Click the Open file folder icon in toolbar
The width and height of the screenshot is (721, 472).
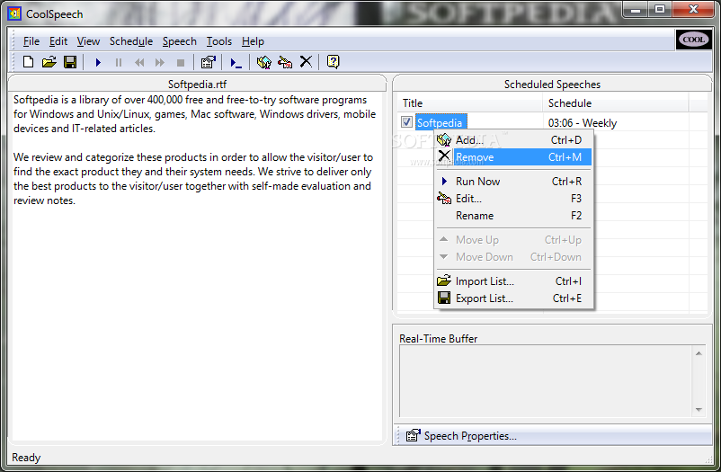[49, 62]
